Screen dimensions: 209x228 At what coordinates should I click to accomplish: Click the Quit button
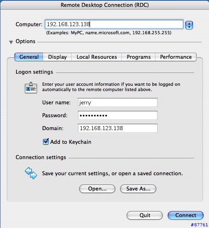tap(145, 215)
